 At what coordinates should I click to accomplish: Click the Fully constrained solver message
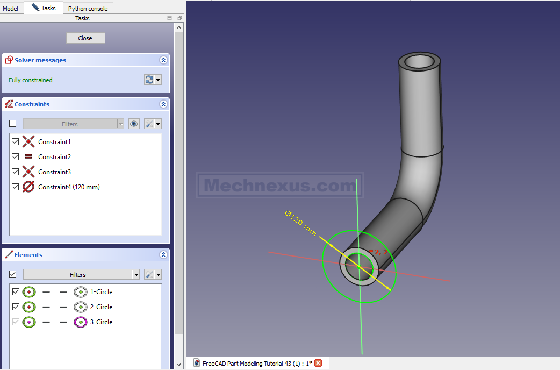(31, 80)
